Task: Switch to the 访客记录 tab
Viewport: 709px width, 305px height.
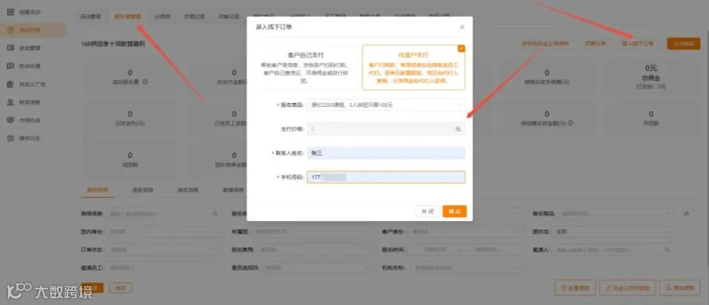Action: coord(228,17)
